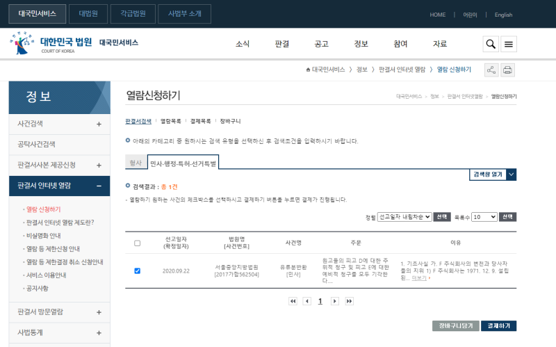This screenshot has width=556, height=347.
Task: Open the 열람목록 sub-link
Action: (170, 121)
